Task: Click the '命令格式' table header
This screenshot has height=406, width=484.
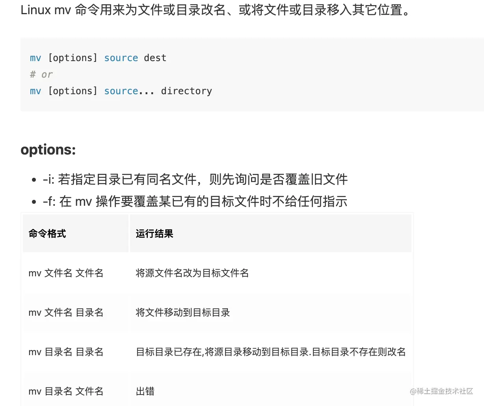Action: pos(47,234)
